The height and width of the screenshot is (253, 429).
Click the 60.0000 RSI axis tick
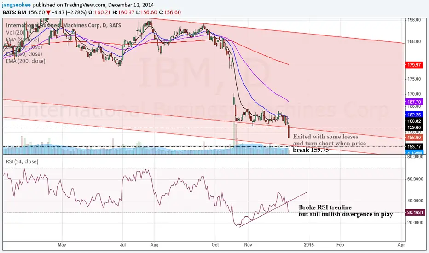[x=415, y=179]
